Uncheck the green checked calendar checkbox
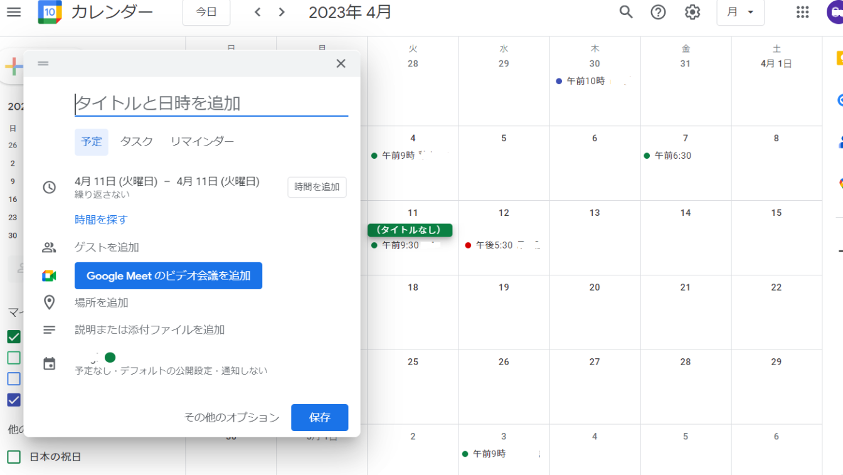 [14, 337]
